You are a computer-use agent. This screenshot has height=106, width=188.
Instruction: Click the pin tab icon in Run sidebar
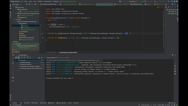click(13, 81)
